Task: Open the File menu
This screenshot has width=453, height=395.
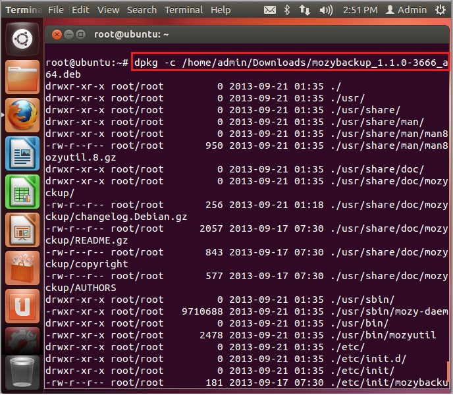Action: (x=56, y=10)
